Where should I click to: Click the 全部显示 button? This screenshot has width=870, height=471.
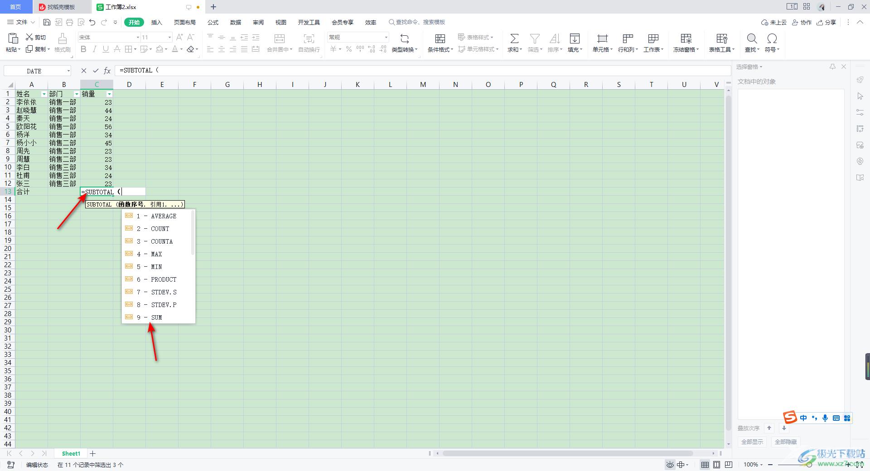pos(752,442)
